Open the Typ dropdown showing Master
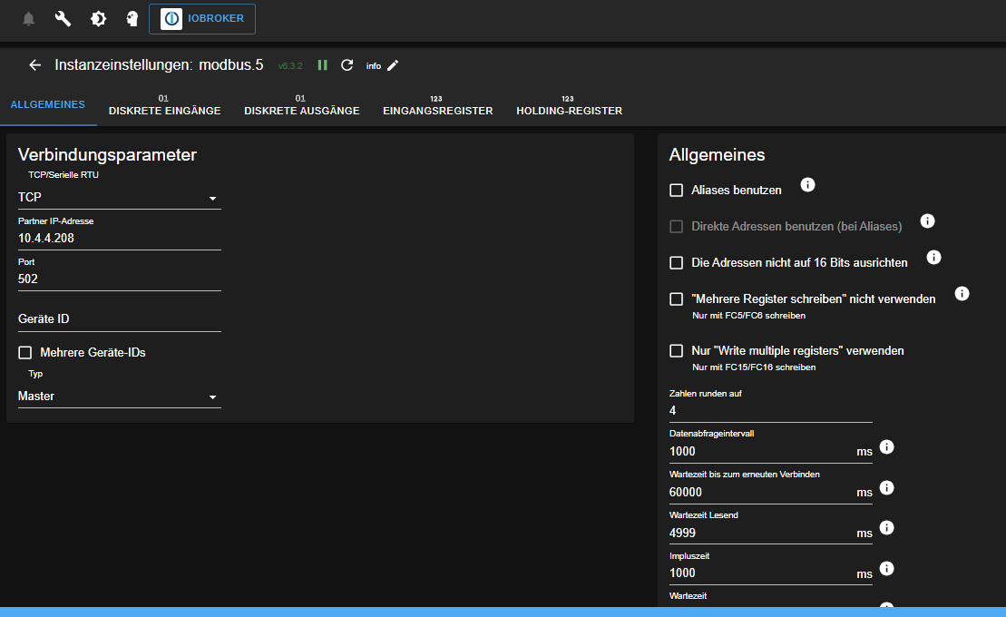The image size is (1006, 617). (119, 396)
